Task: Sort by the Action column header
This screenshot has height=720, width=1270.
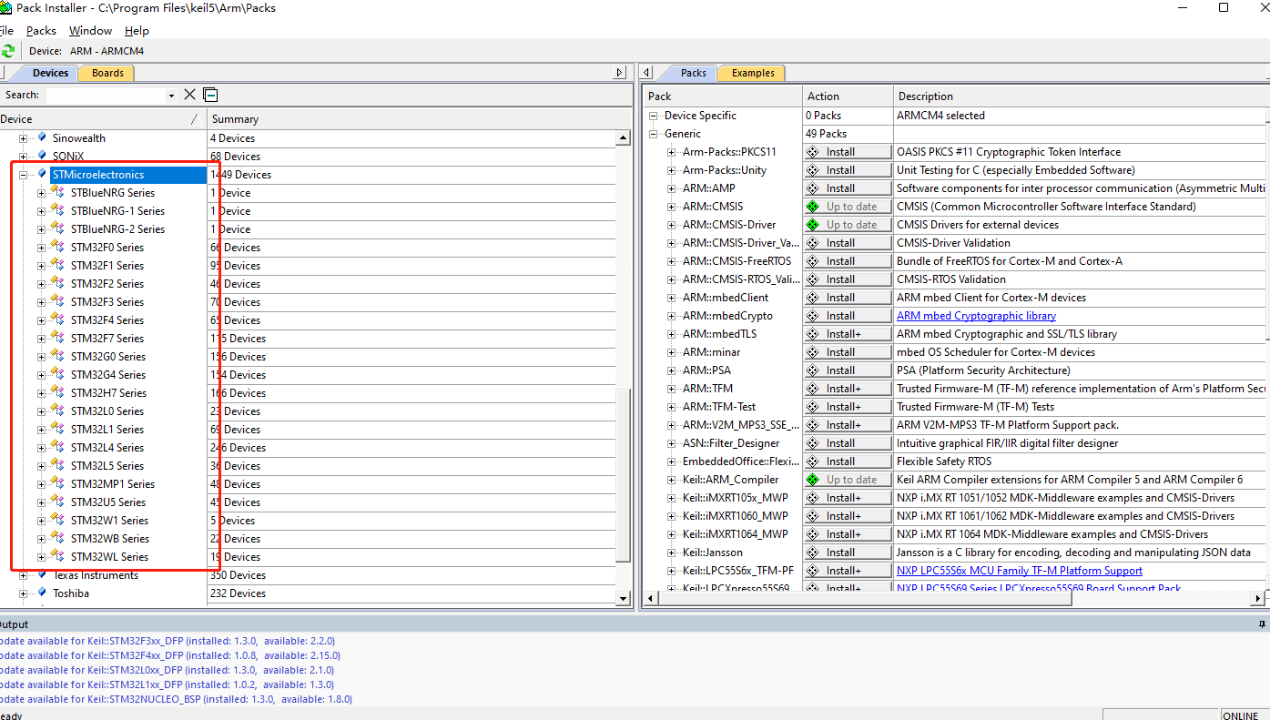Action: click(848, 96)
